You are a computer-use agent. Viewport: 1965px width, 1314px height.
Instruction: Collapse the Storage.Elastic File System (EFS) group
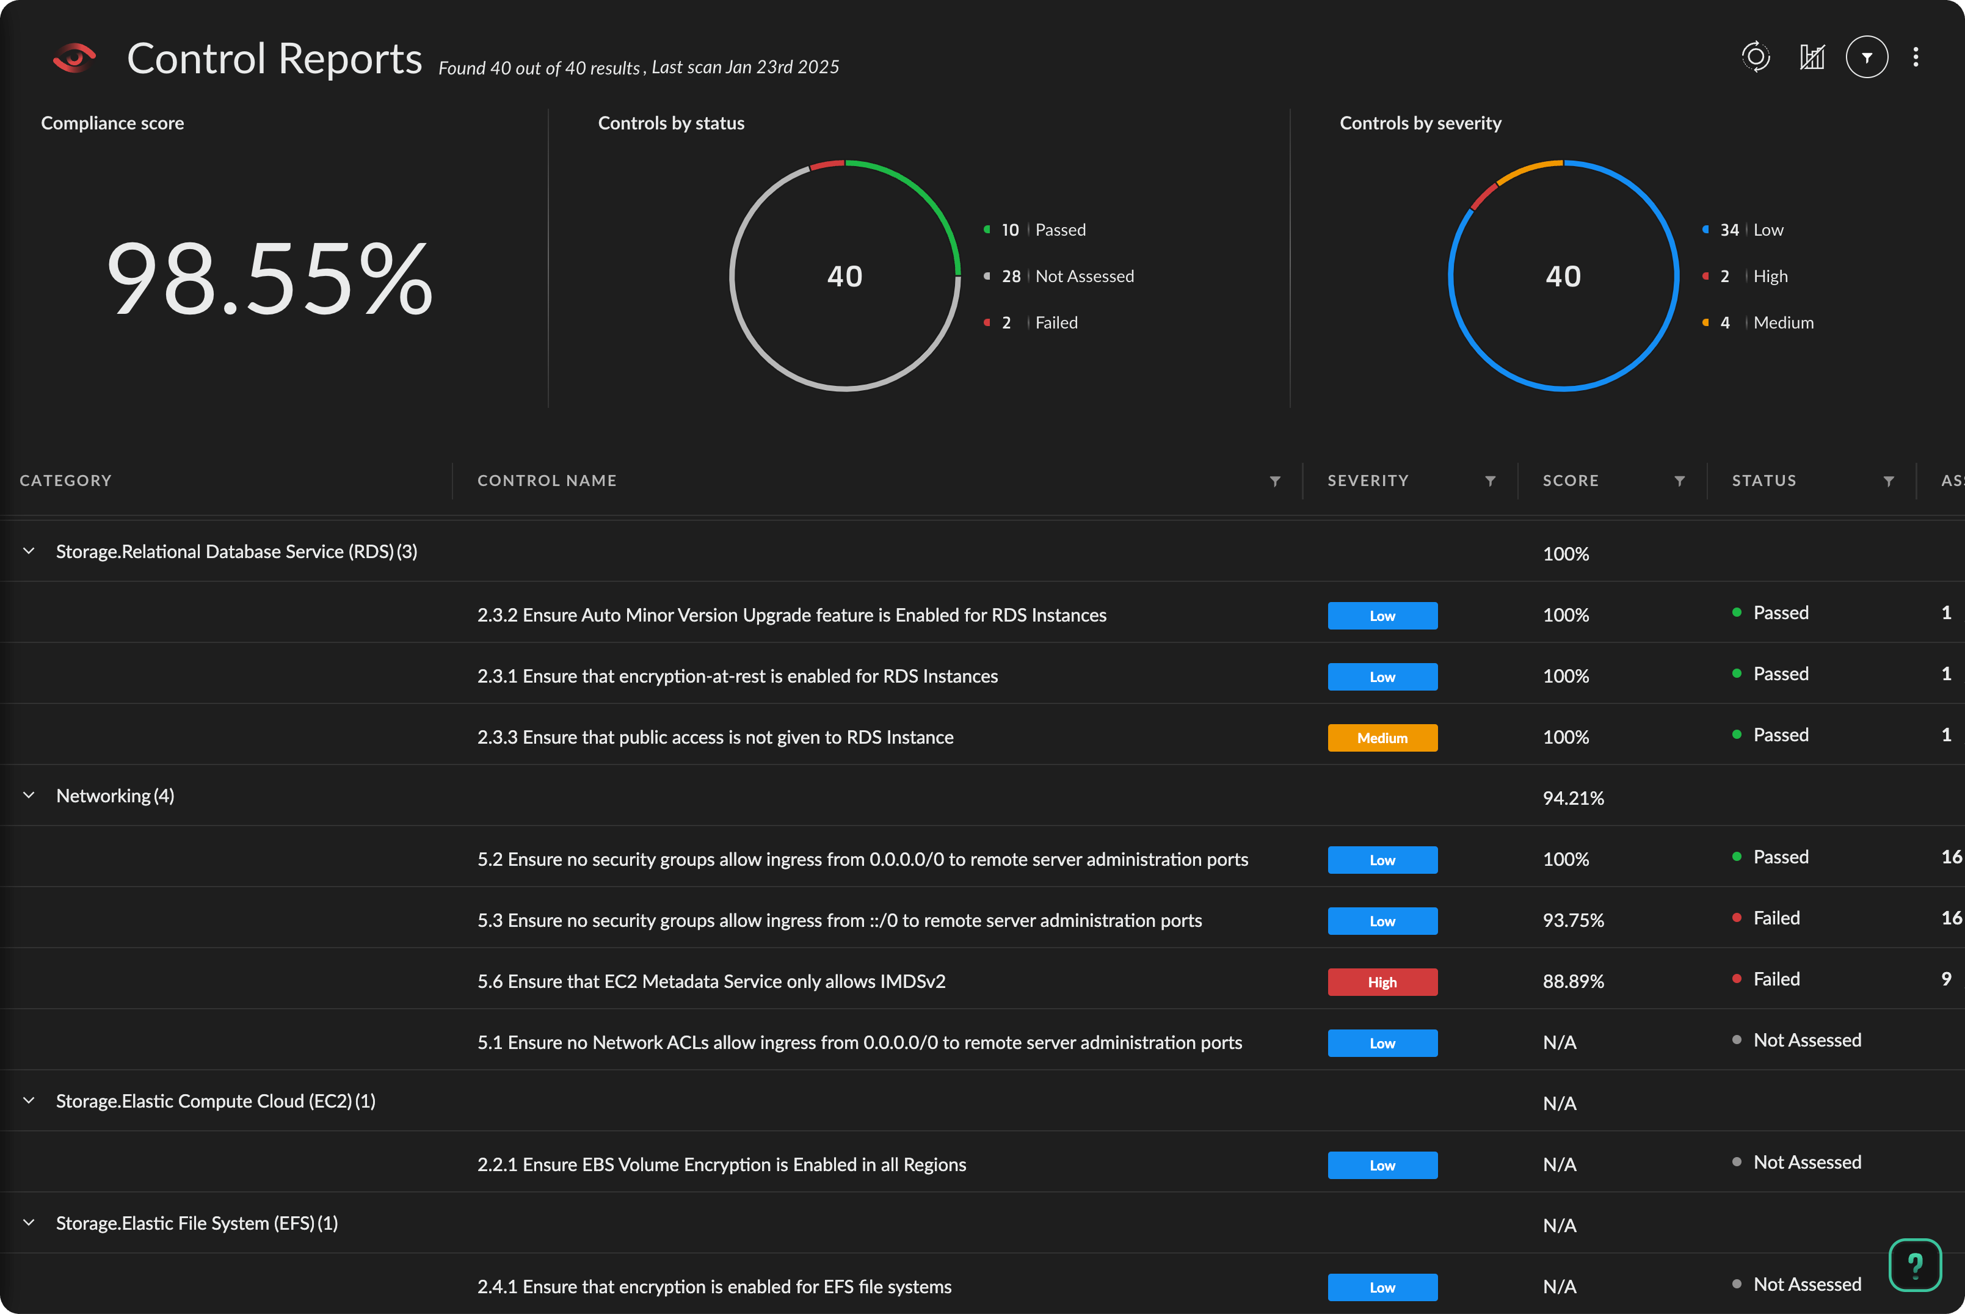[x=29, y=1222]
